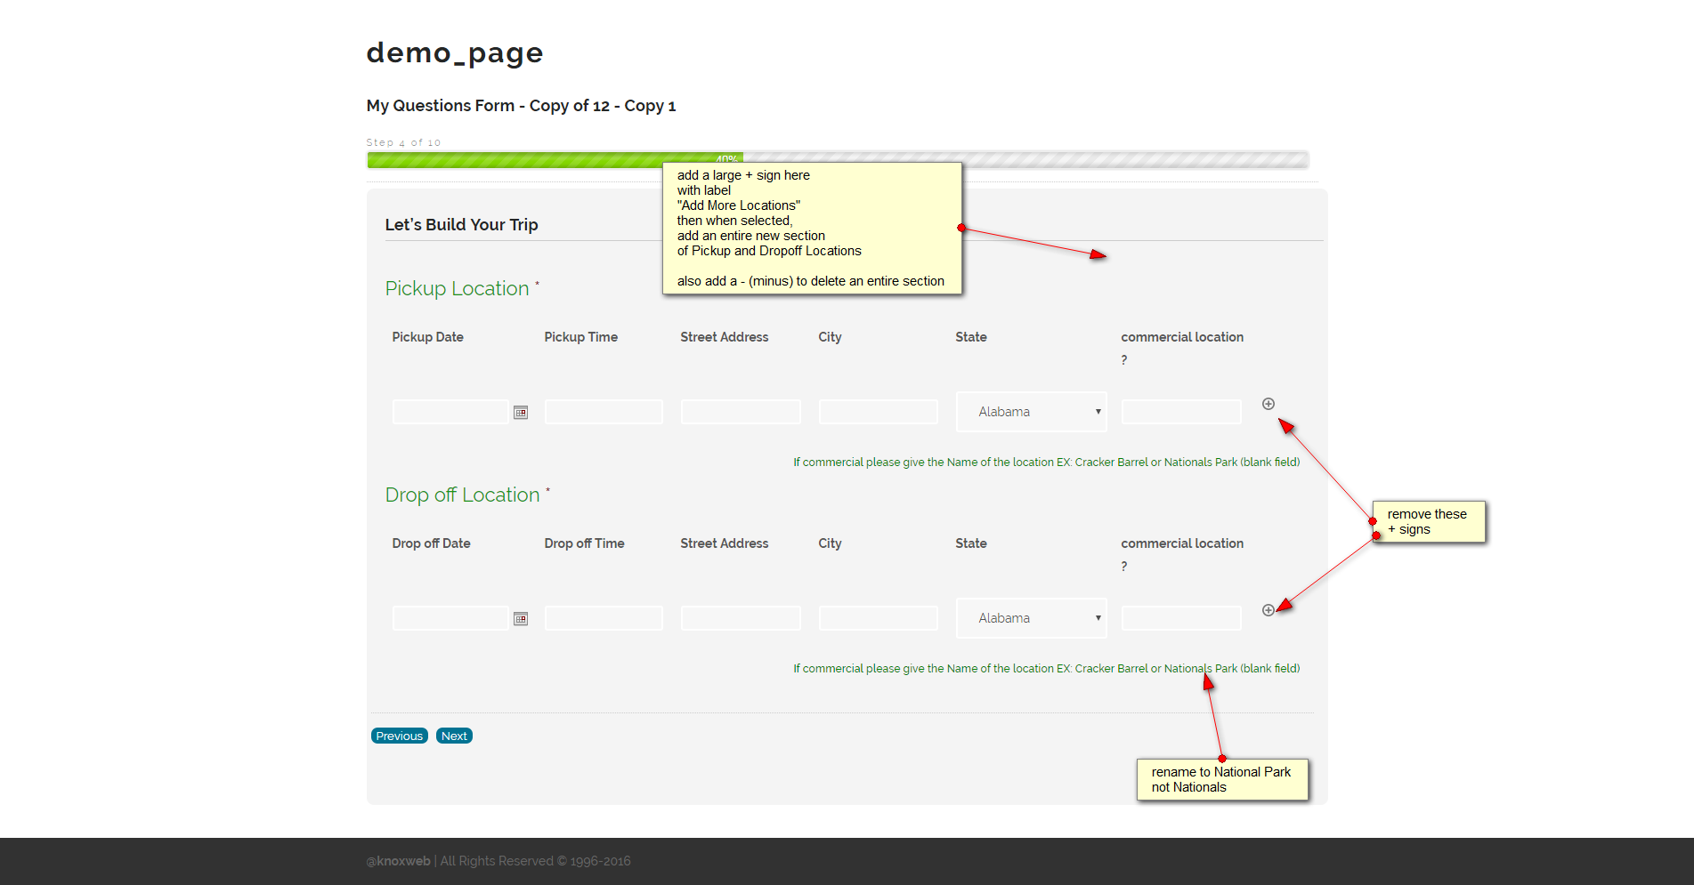Viewport: 1694px width, 885px height.
Task: Open the knoxweb footer link
Action: (399, 861)
